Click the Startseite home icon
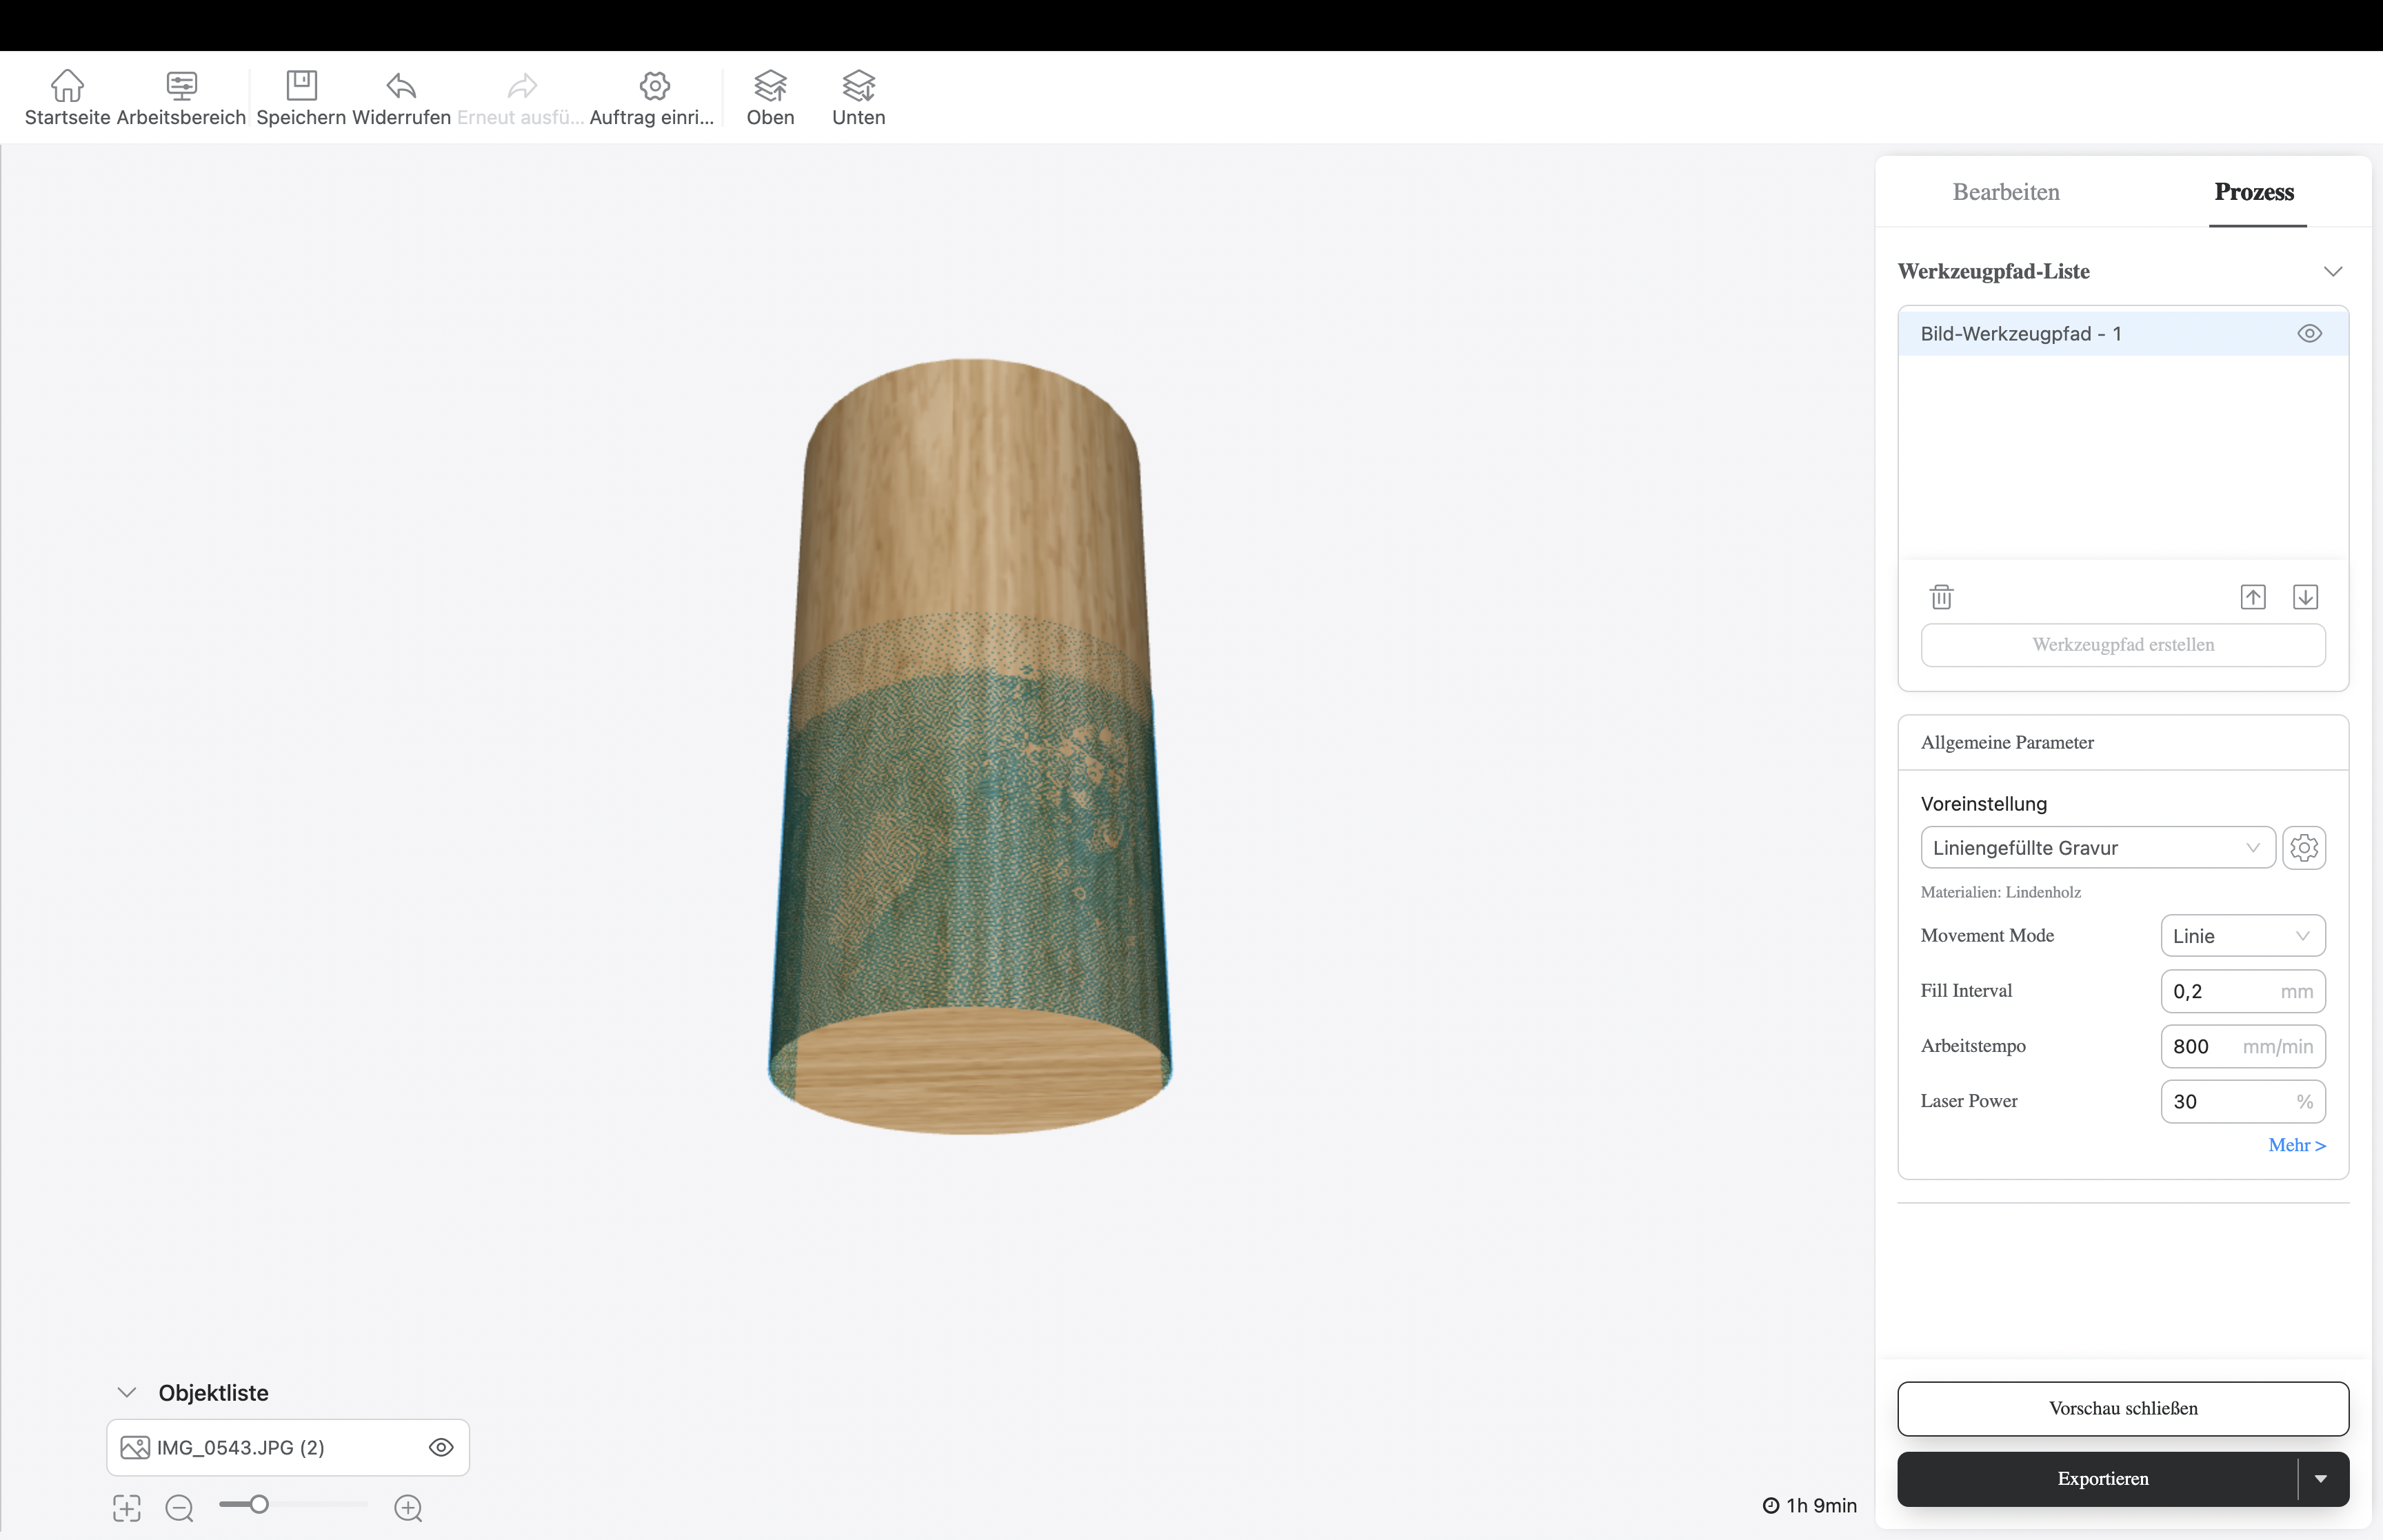 click(67, 86)
